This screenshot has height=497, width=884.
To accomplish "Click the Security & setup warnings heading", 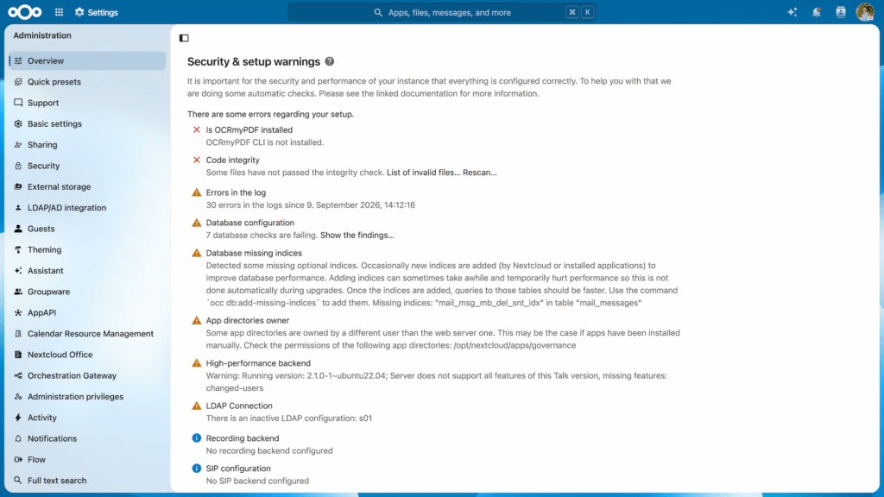I will [x=254, y=61].
